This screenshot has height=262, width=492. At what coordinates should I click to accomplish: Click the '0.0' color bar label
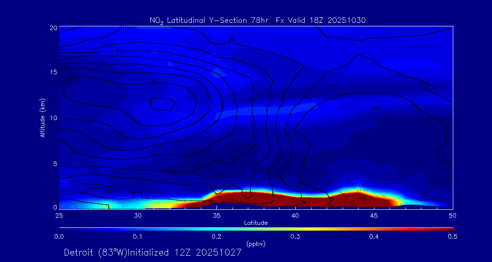[59, 237]
